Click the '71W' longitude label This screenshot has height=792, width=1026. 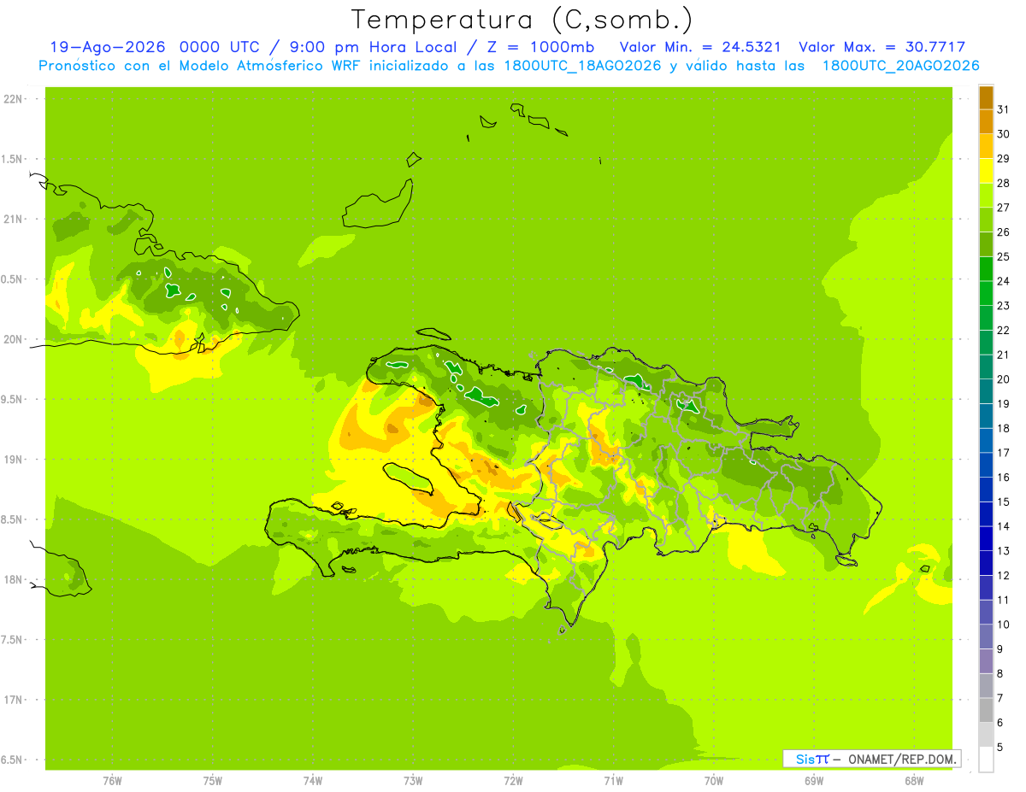click(613, 780)
